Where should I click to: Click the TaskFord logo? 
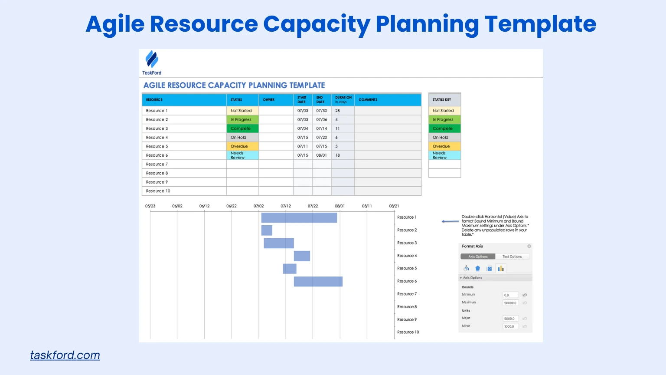[x=152, y=62]
